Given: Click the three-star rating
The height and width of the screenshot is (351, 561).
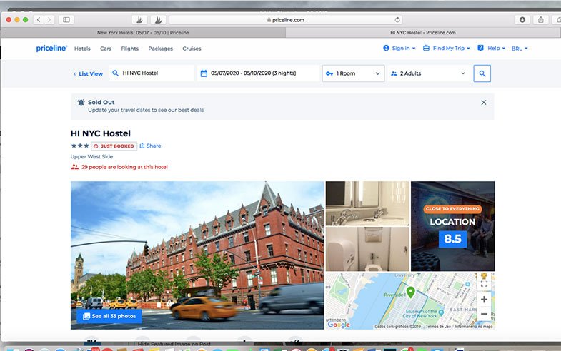Looking at the screenshot, I should point(80,146).
